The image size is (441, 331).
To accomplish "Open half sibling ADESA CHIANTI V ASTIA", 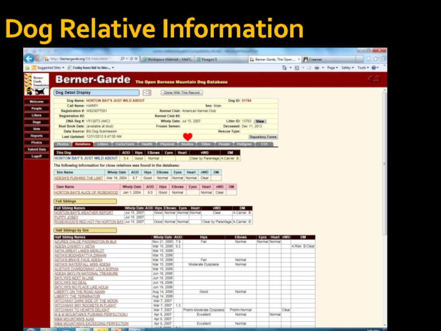I will click(74, 246).
